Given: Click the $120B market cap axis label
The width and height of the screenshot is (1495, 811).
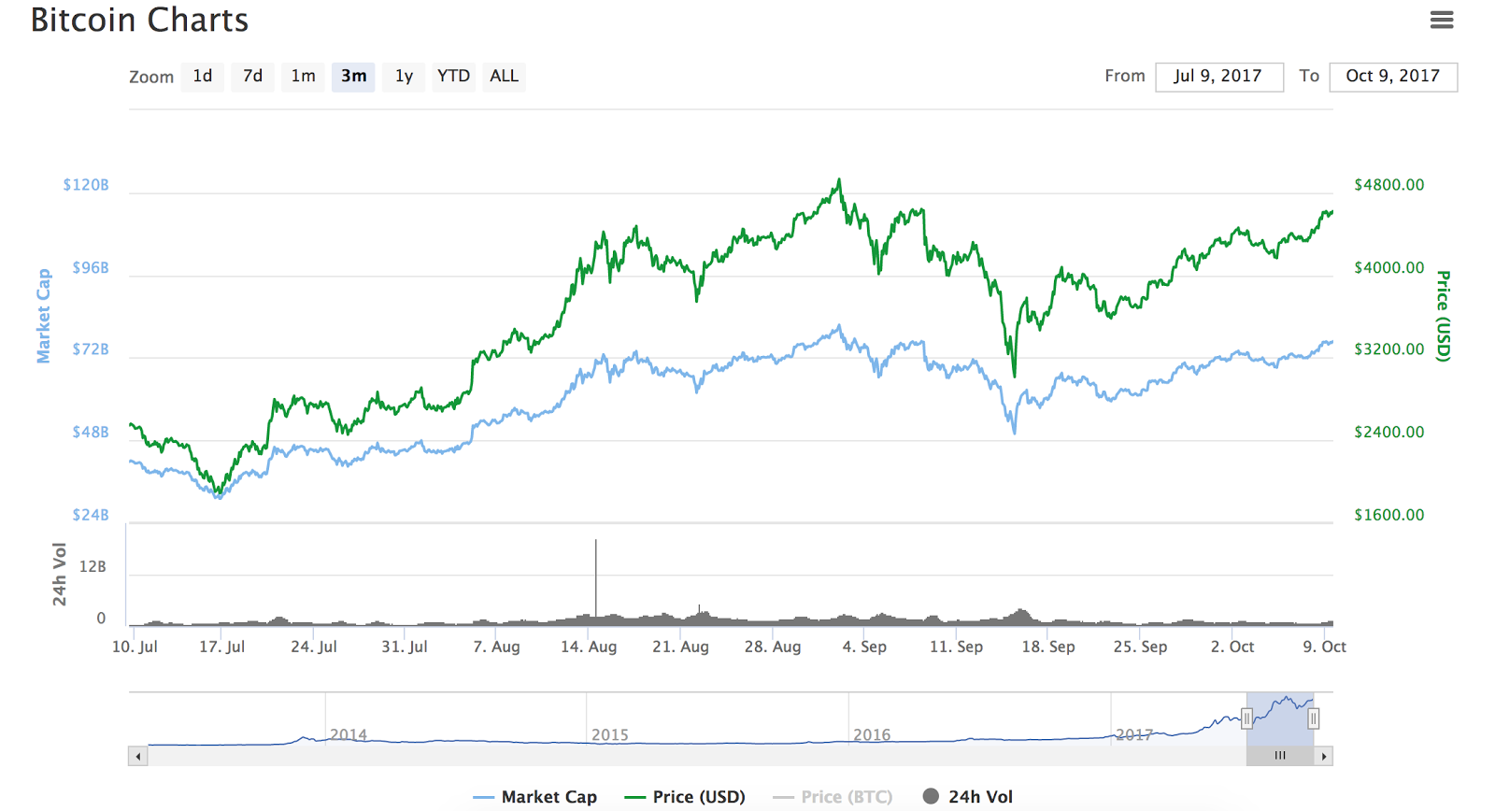Looking at the screenshot, I should pos(86,185).
